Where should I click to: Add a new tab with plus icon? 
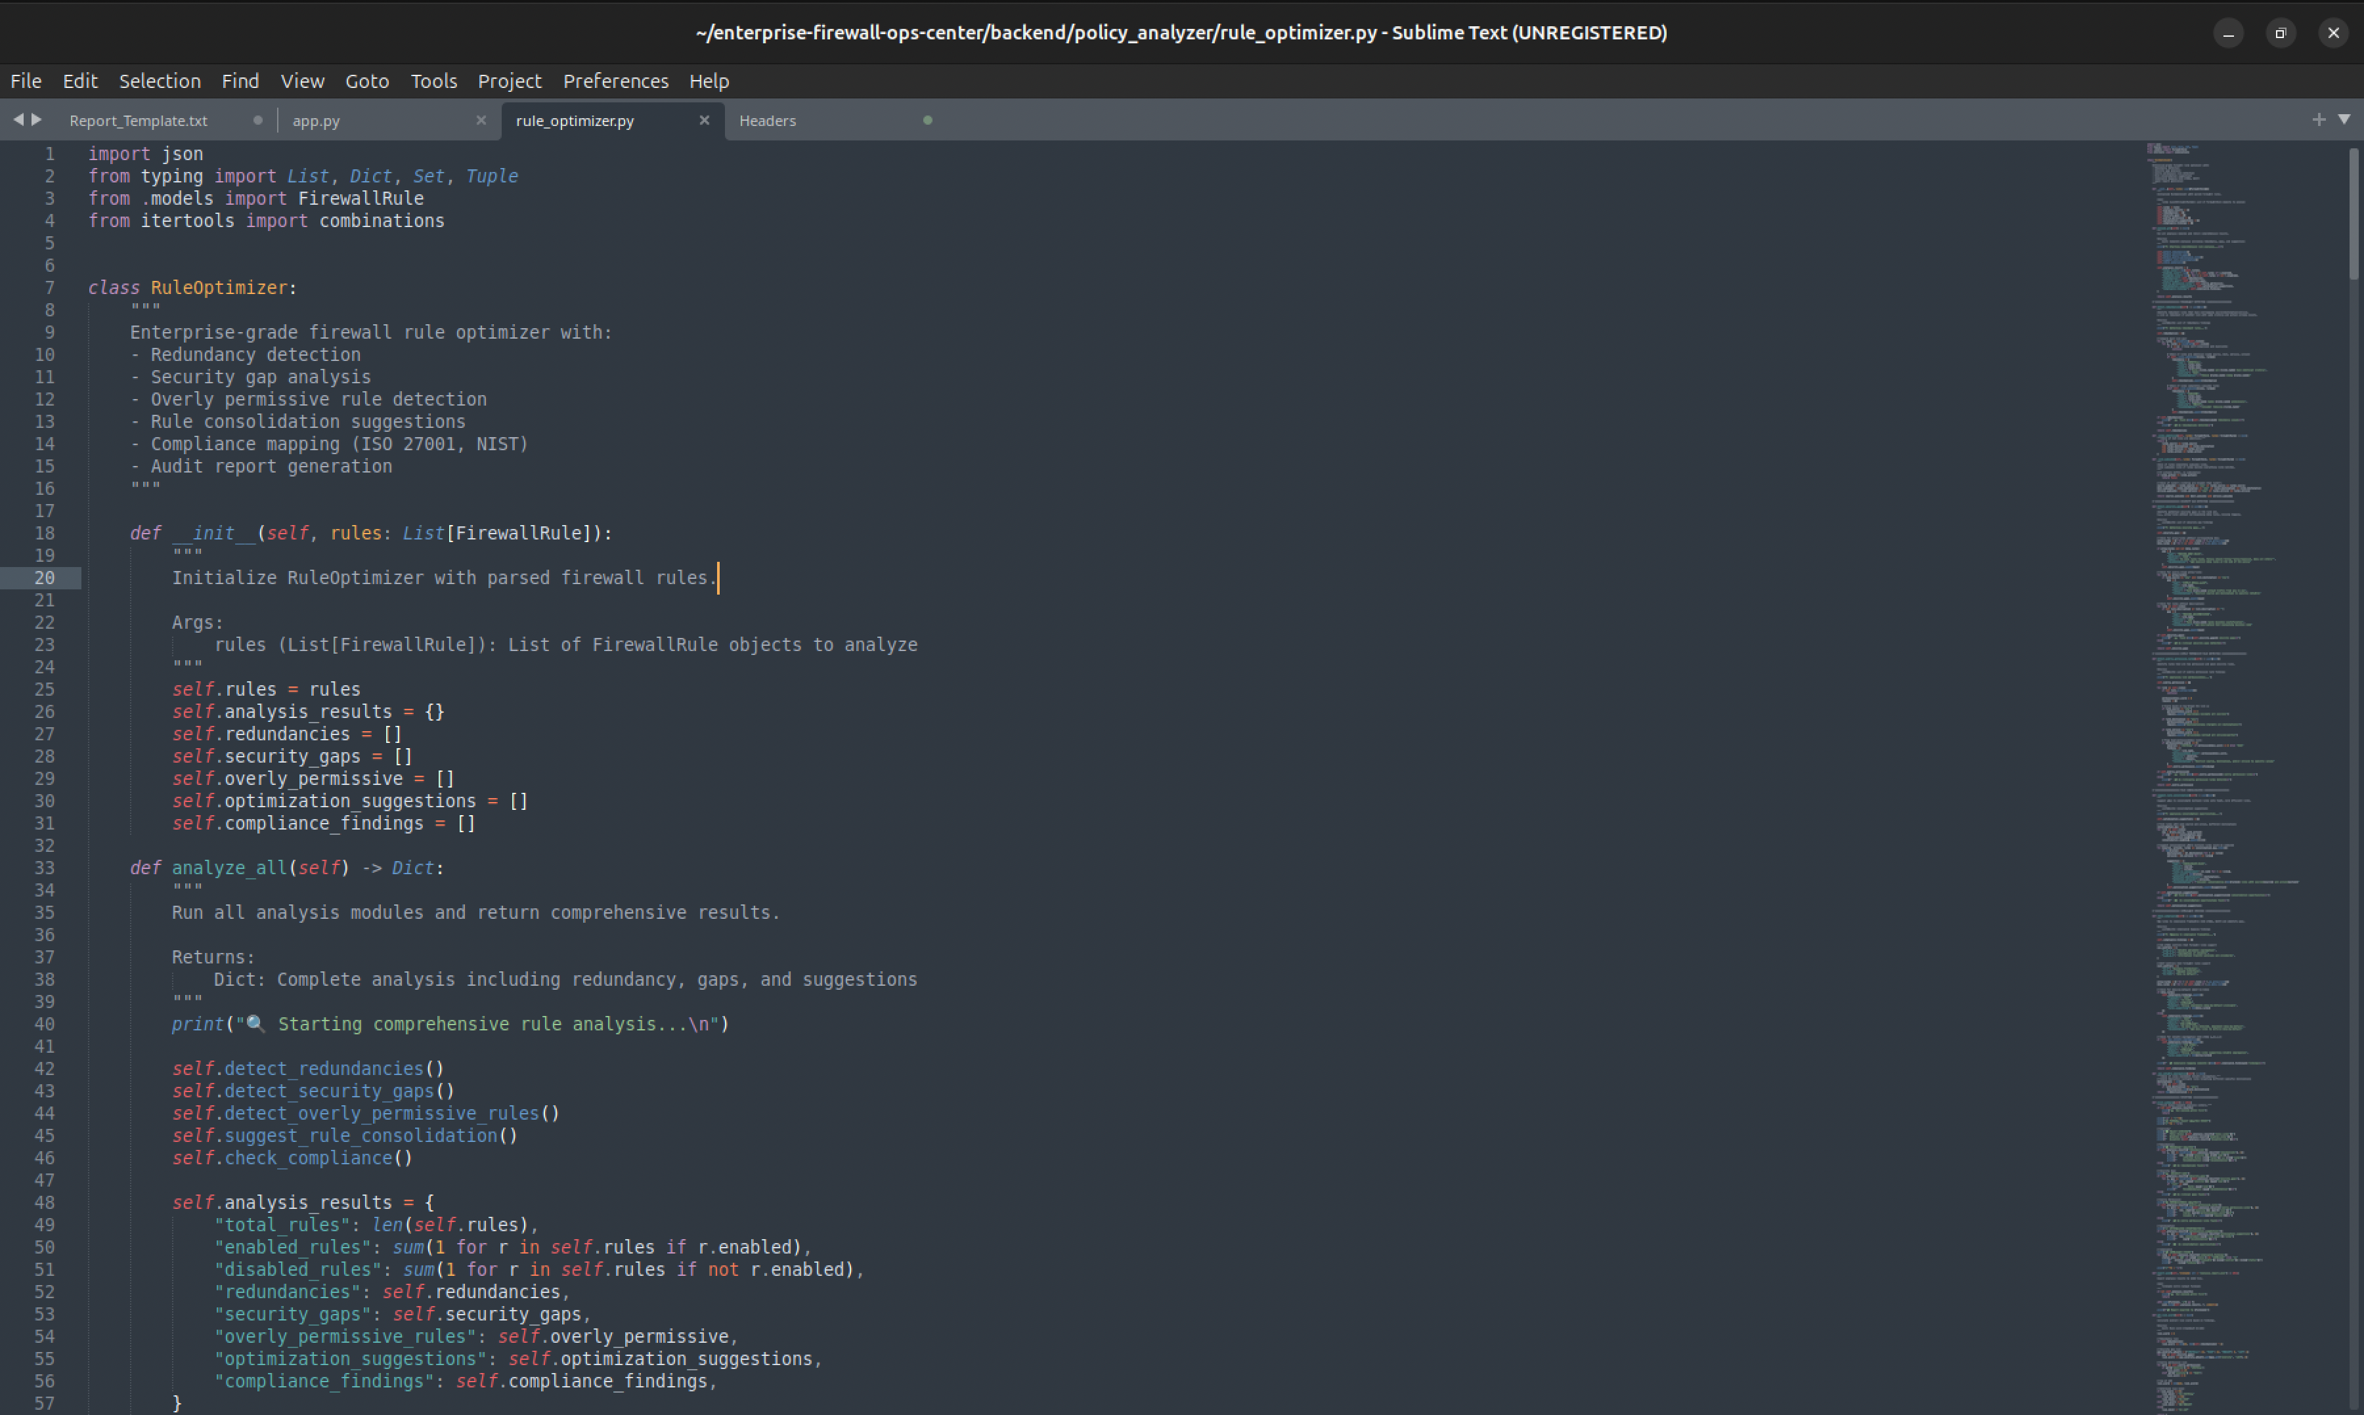point(2319,119)
